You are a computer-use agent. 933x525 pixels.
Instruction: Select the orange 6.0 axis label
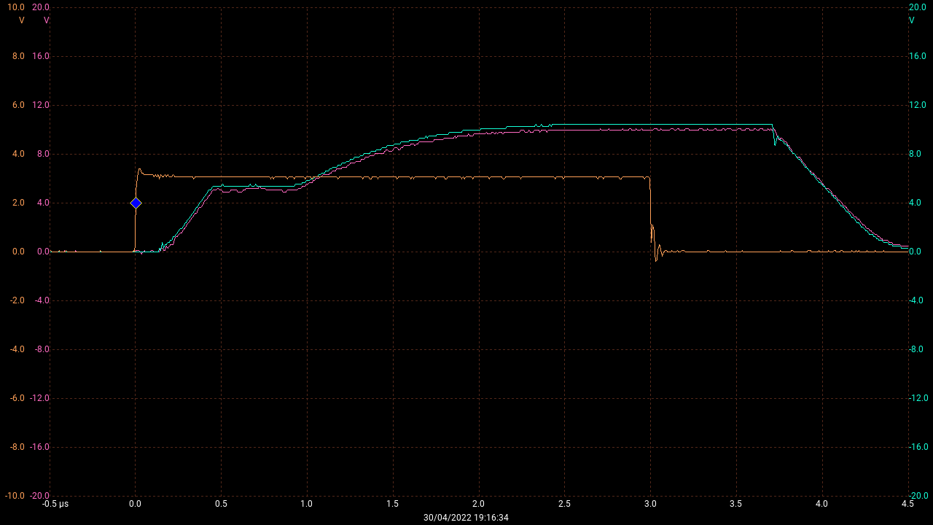[17, 105]
